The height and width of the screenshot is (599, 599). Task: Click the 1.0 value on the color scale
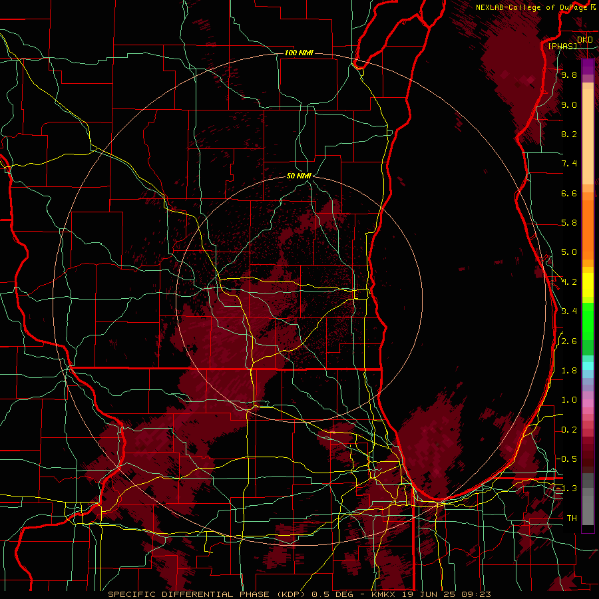pos(569,400)
